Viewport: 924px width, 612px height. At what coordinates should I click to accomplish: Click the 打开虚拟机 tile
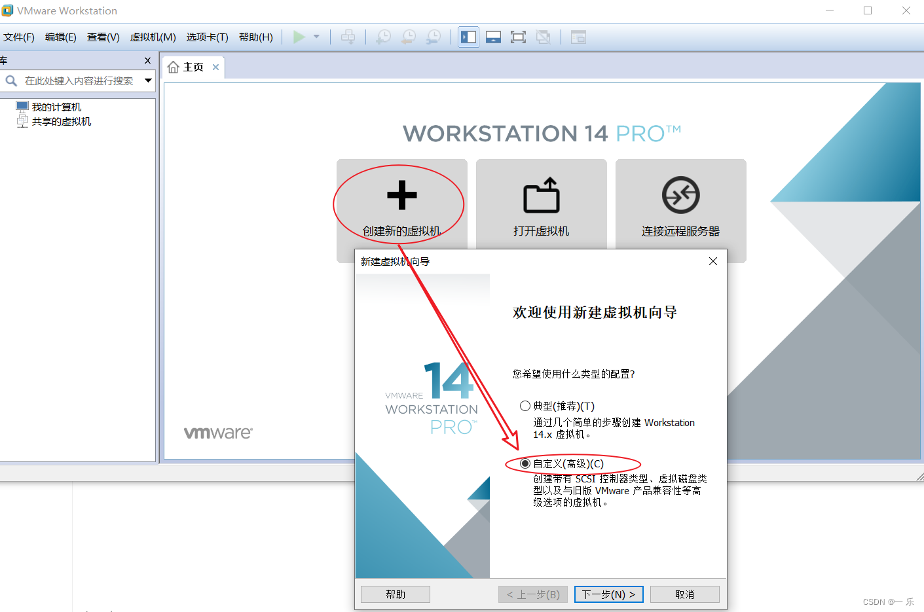542,205
